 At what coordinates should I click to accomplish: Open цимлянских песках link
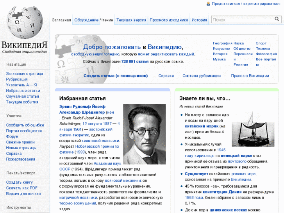228,210
